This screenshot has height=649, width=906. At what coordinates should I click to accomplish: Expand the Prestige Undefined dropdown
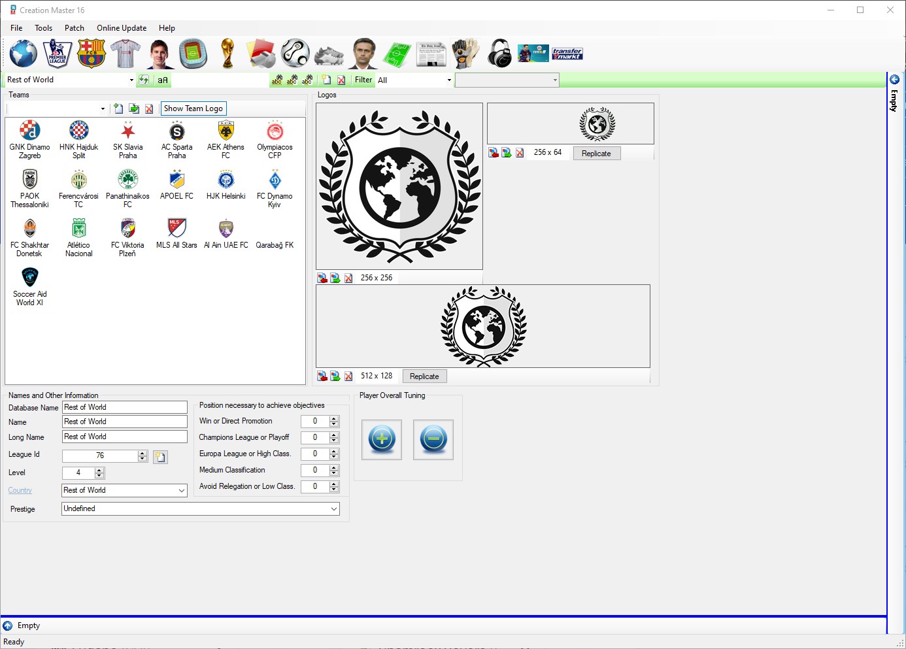pyautogui.click(x=334, y=508)
